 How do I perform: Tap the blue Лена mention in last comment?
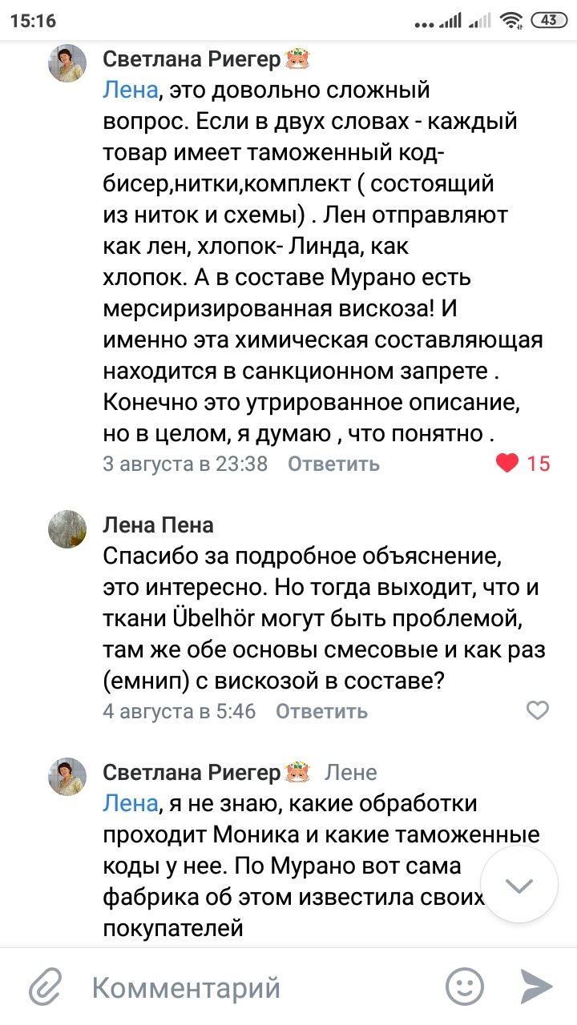[x=131, y=803]
